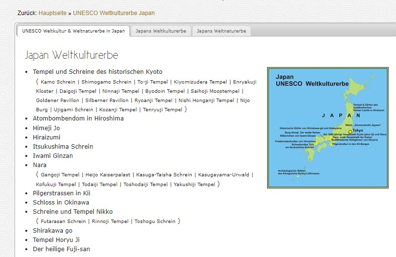Open Schreine und Tempel Nikko entry
Viewport: 396px width, 257px height.
73,212
